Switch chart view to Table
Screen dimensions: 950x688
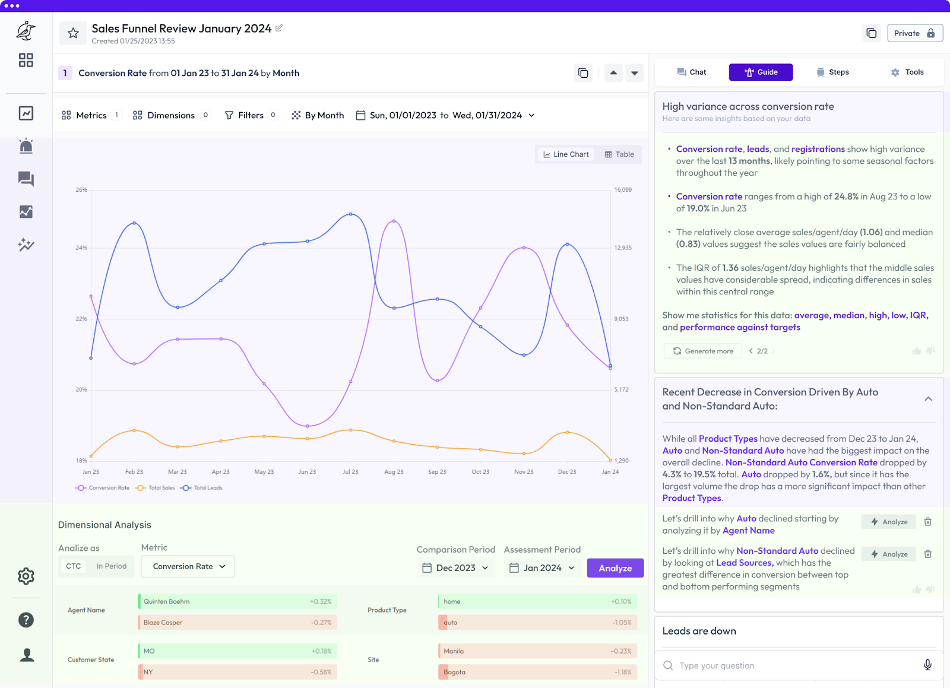pyautogui.click(x=619, y=154)
